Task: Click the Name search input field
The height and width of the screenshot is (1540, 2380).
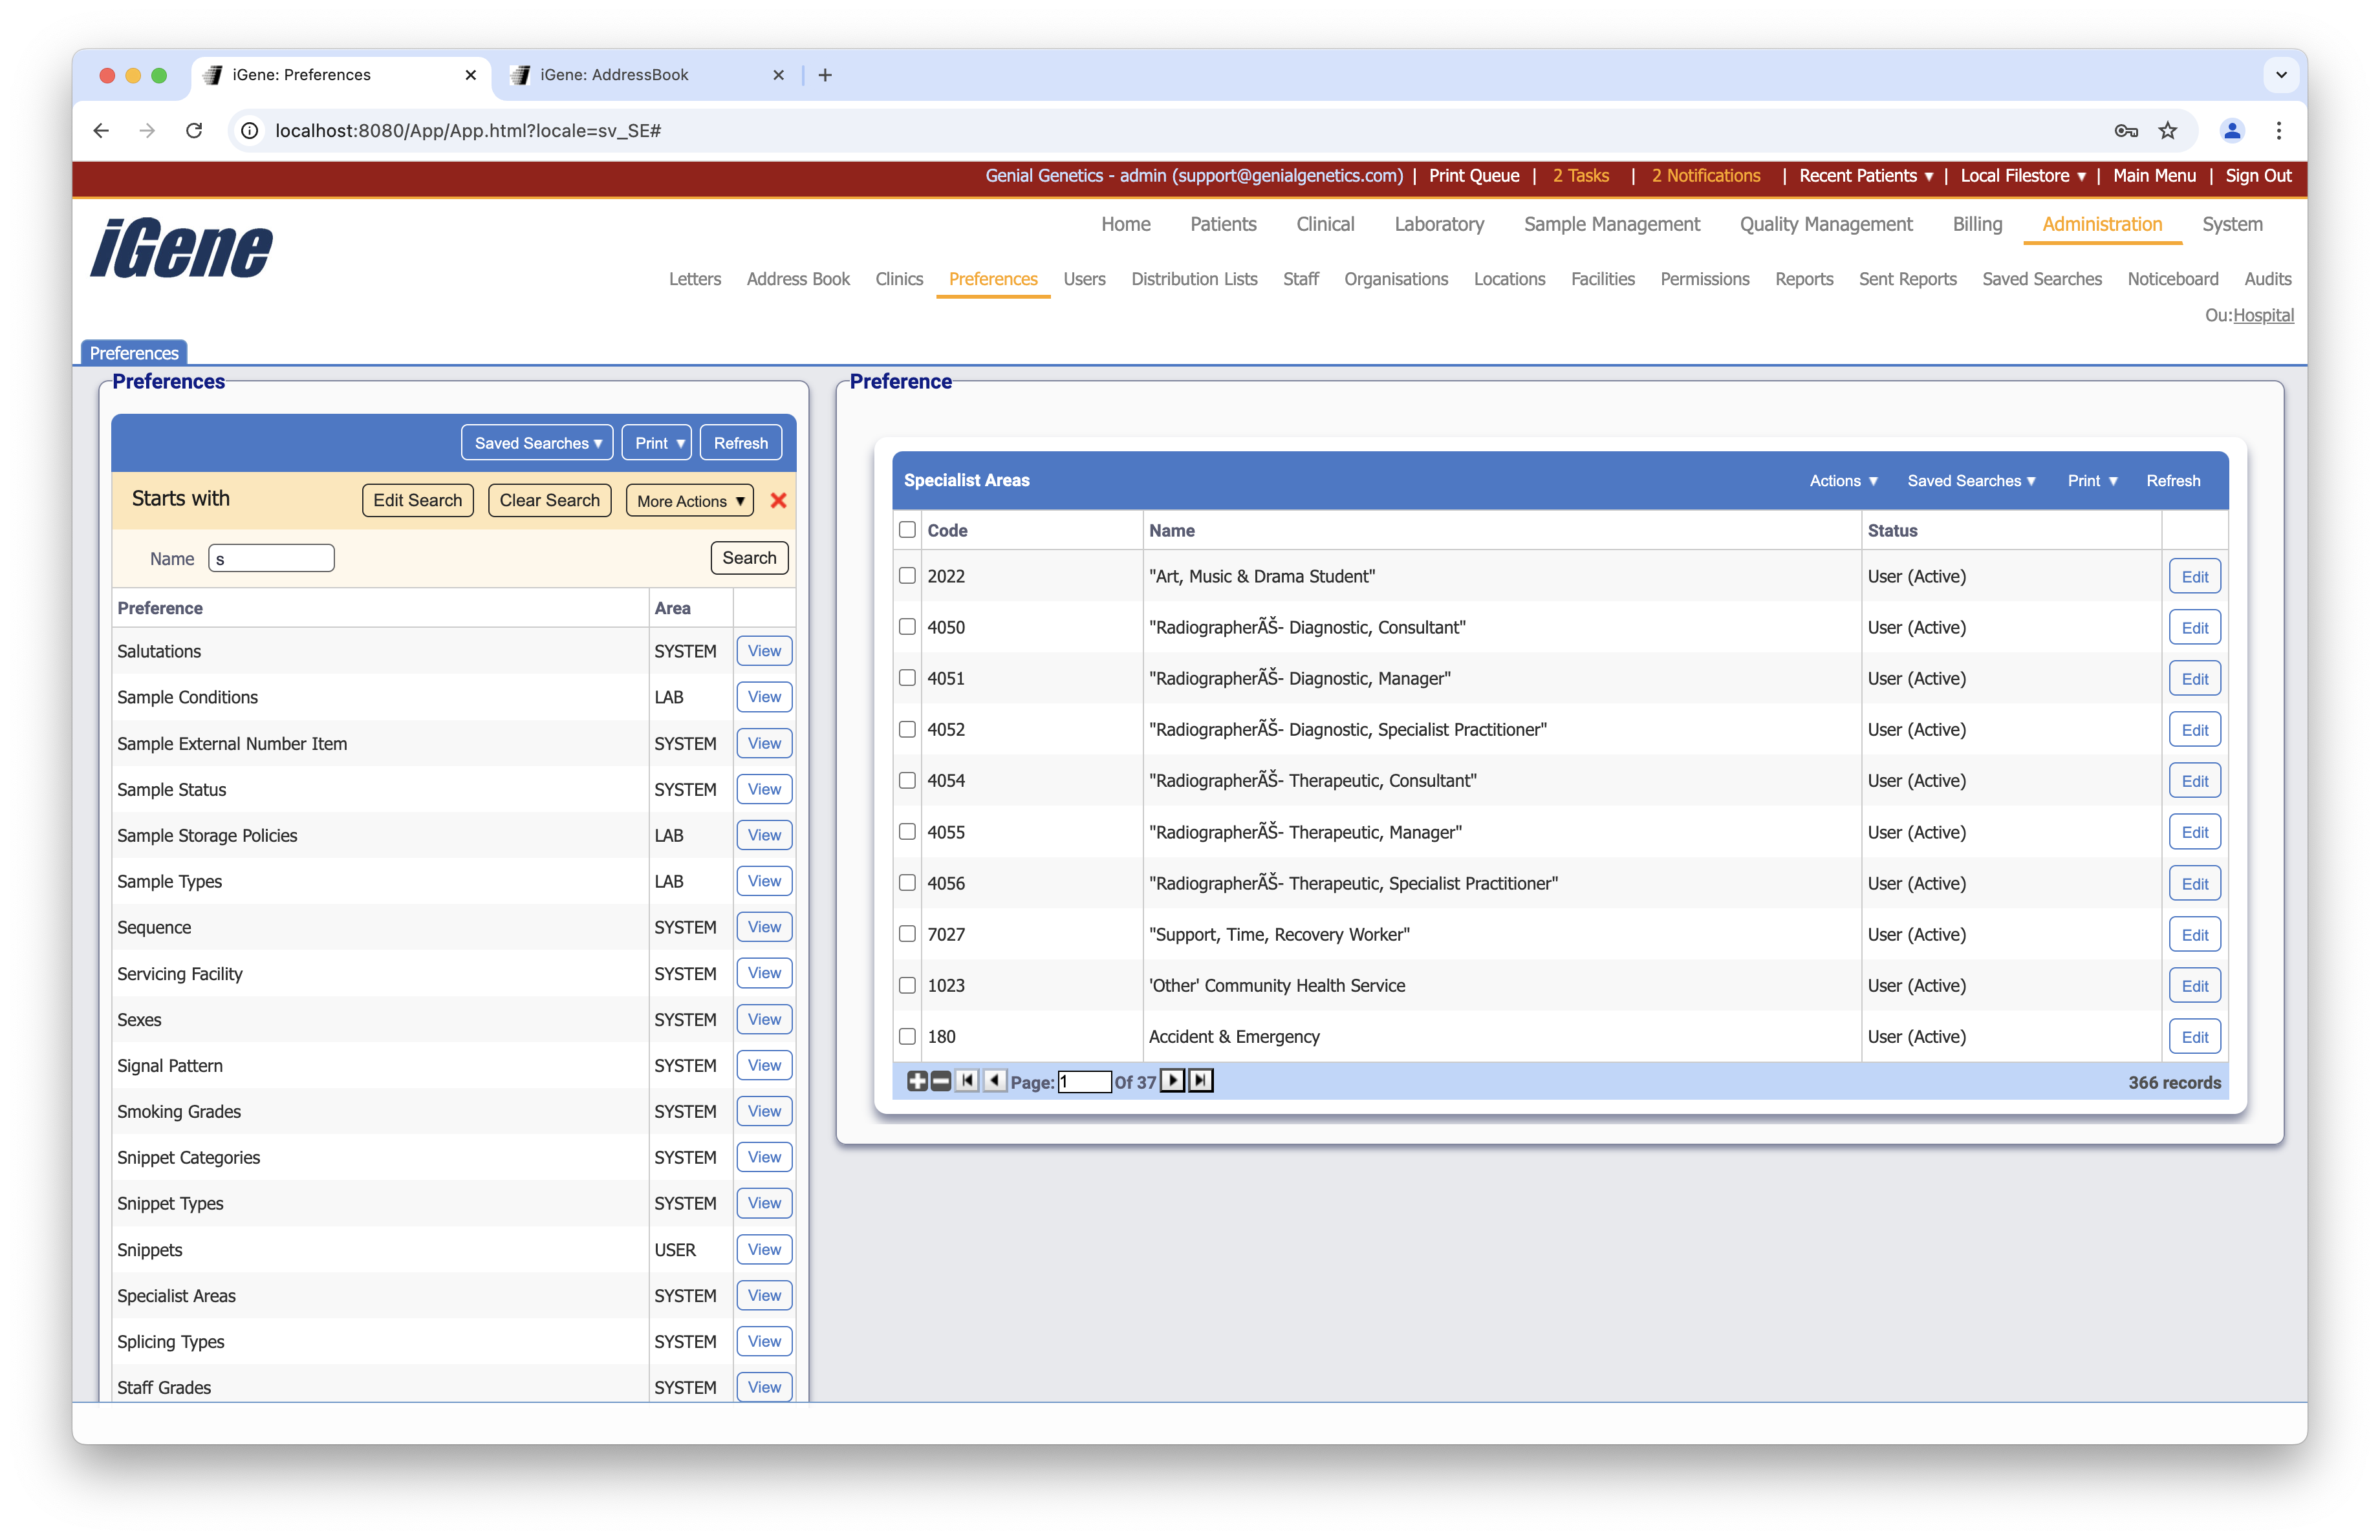Action: 271,559
